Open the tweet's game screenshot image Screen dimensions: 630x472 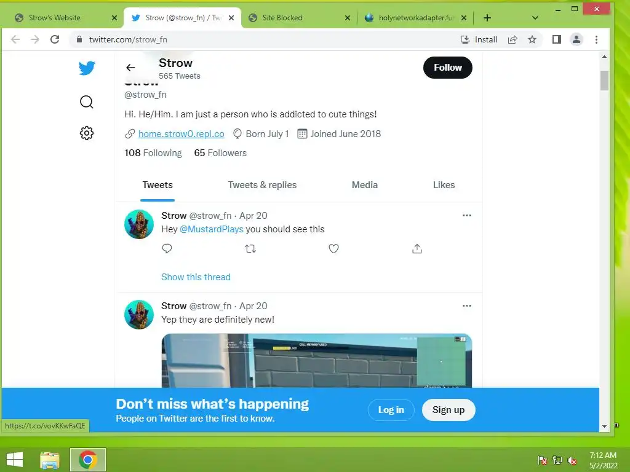pos(317,360)
